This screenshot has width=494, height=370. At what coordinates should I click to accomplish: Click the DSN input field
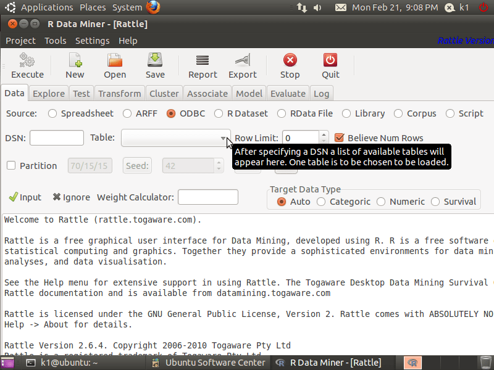[x=57, y=138]
